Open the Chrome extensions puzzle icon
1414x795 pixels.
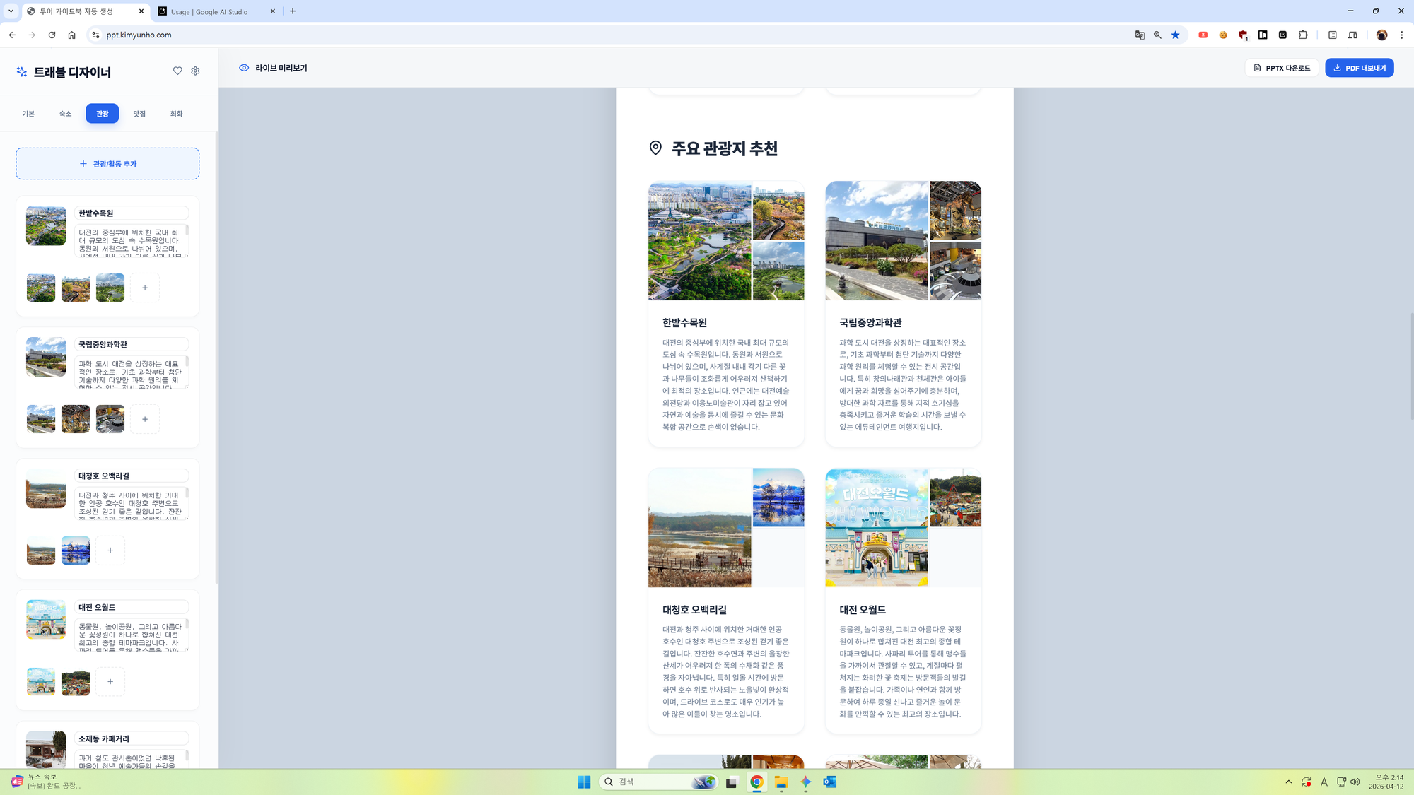1303,35
